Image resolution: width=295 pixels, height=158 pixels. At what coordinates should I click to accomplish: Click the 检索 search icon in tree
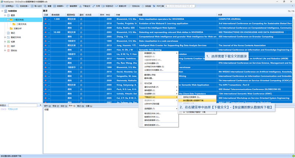[8, 42]
